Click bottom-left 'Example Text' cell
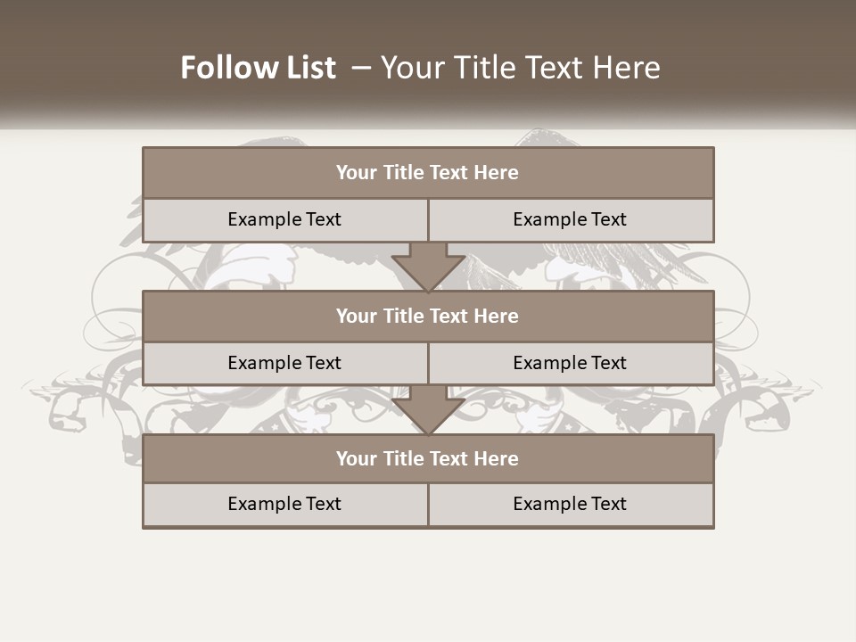This screenshot has height=642, width=856. 284,504
